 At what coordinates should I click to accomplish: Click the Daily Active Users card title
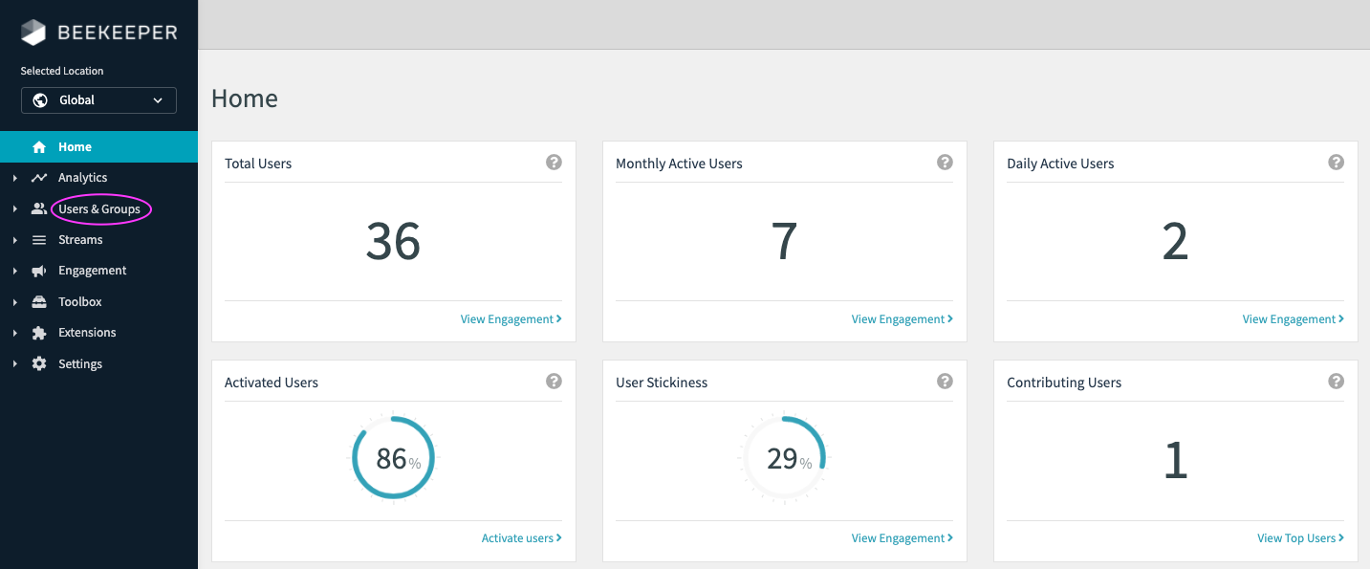coord(1060,164)
